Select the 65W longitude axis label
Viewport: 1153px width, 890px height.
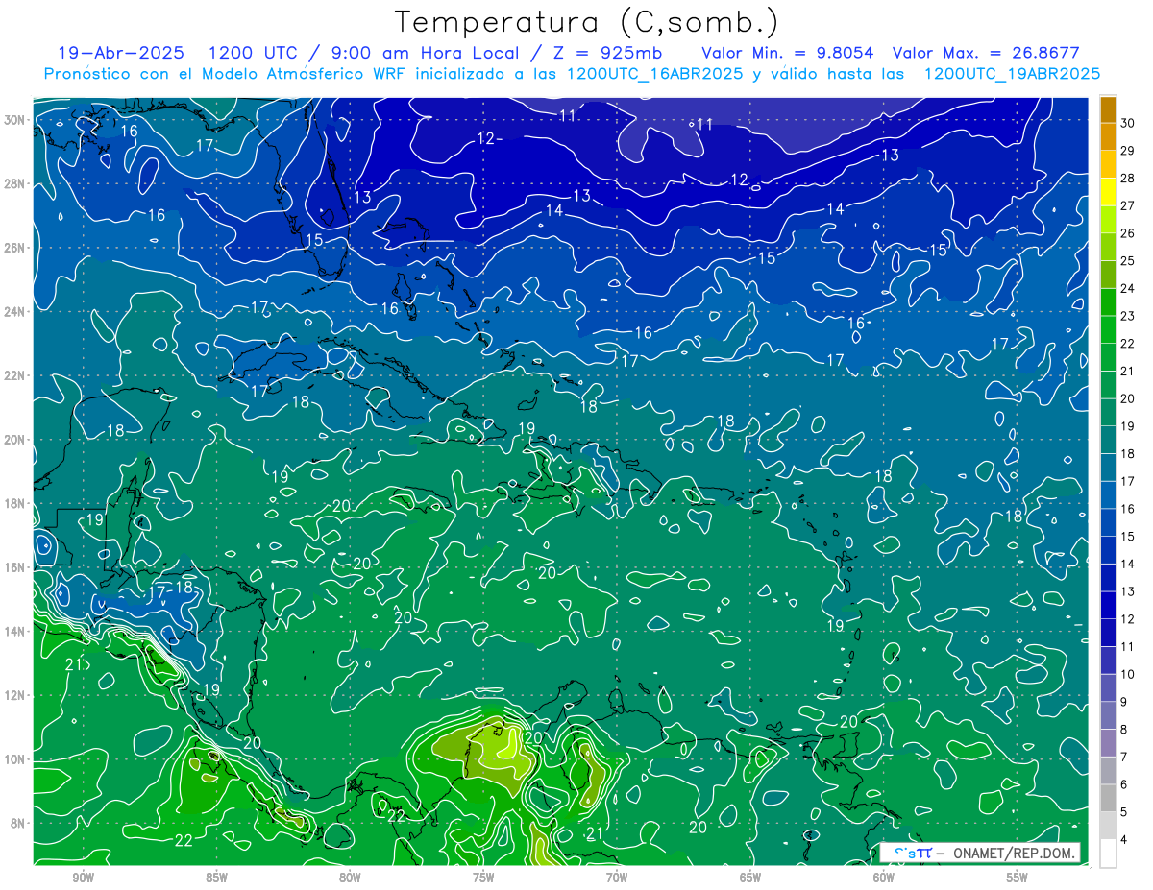tap(750, 878)
